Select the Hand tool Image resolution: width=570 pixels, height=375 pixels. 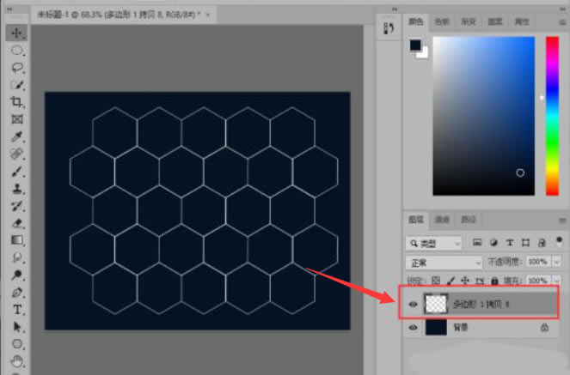pyautogui.click(x=16, y=361)
